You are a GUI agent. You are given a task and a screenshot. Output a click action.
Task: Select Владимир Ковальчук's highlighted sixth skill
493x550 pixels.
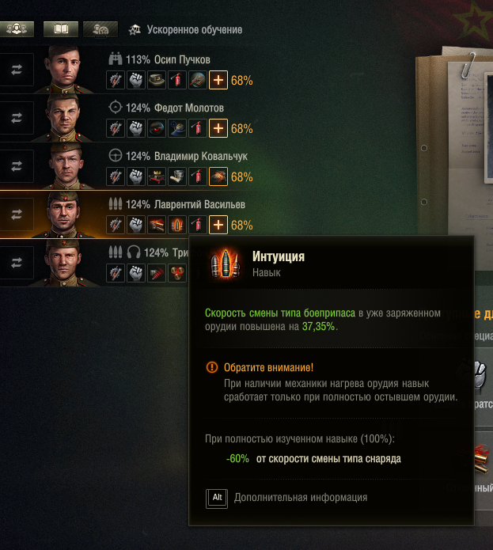click(x=218, y=176)
